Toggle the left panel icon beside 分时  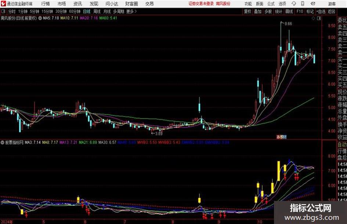[x=3, y=11]
